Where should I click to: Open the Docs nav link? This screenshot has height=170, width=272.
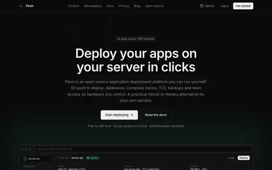coord(110,6)
